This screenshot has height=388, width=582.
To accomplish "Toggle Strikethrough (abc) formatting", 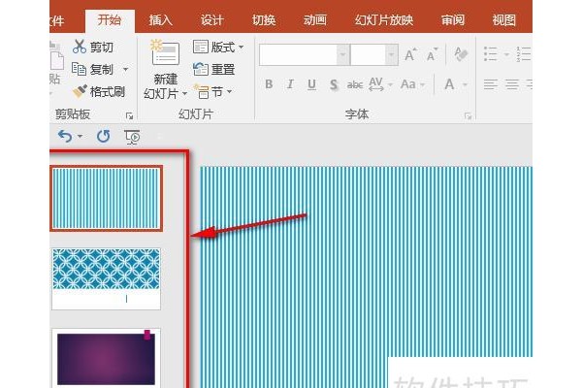I will pyautogui.click(x=355, y=84).
